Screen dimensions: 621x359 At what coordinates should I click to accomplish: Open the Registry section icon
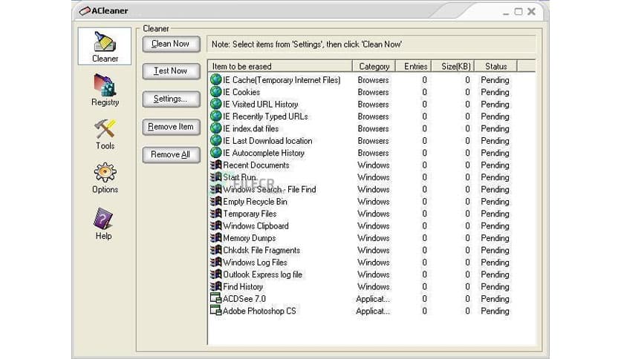105,85
